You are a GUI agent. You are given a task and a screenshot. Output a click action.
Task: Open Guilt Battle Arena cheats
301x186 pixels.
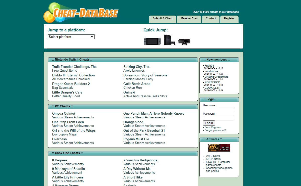pos(137,84)
